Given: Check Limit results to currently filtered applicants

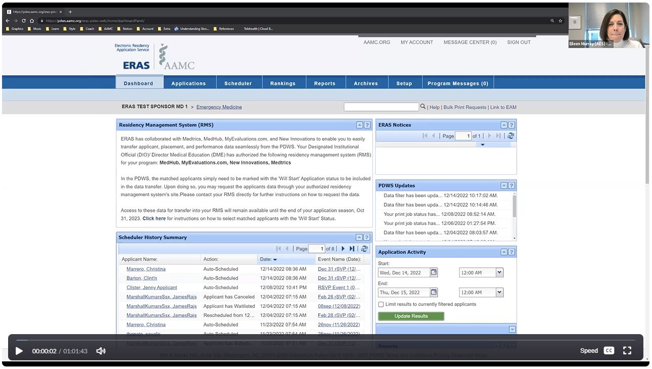Looking at the screenshot, I should click(381, 304).
